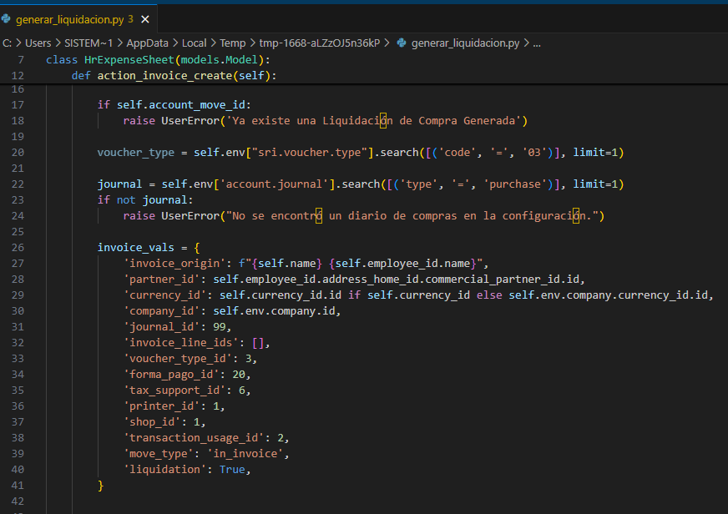Open the SISTEM~1 breadcrumb segment
Screen dimensions: 728x514
[88, 43]
